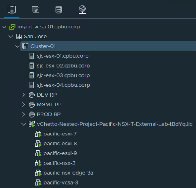Click the MGMT RP resource pool icon
The image size is (196, 188).
click(x=32, y=105)
